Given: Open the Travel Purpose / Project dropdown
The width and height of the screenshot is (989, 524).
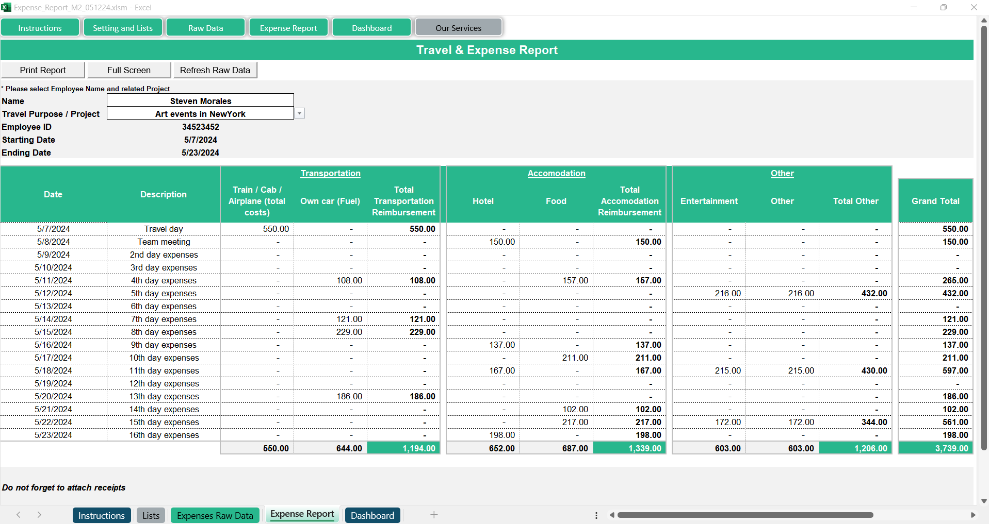Looking at the screenshot, I should point(300,113).
